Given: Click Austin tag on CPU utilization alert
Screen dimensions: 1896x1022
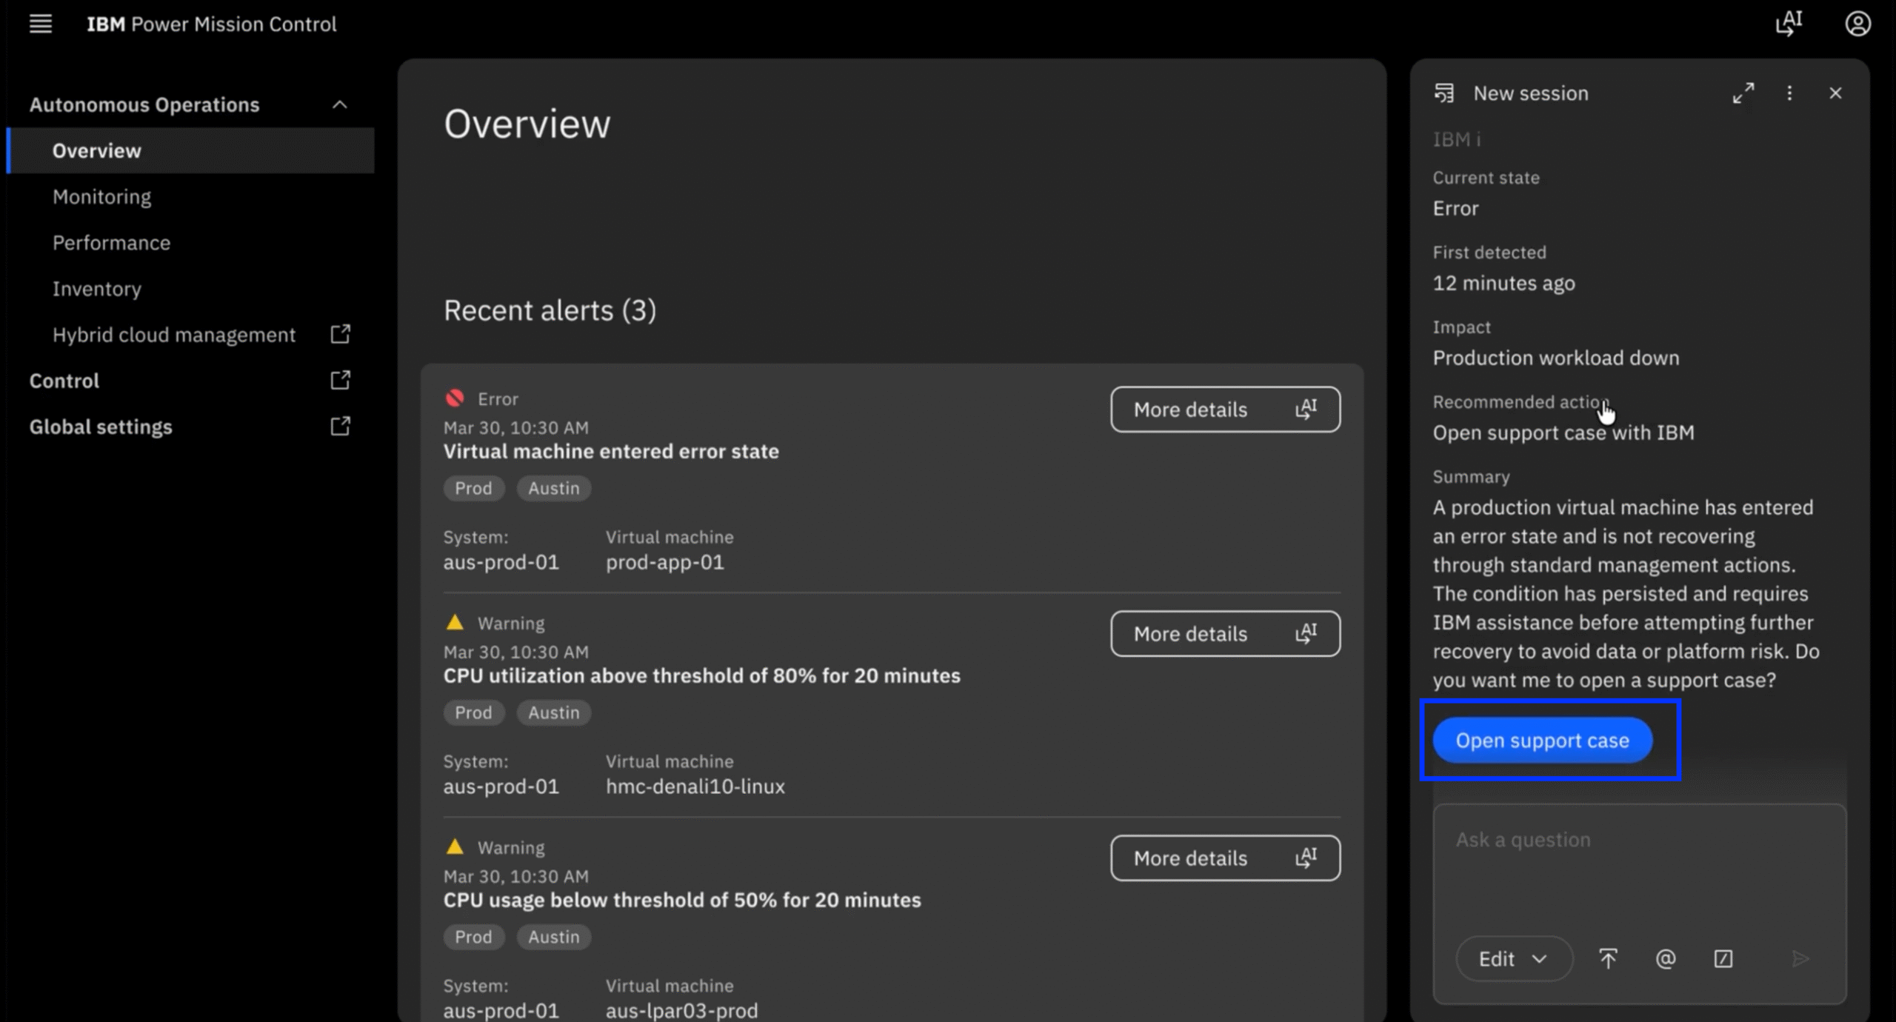Looking at the screenshot, I should tap(553, 712).
